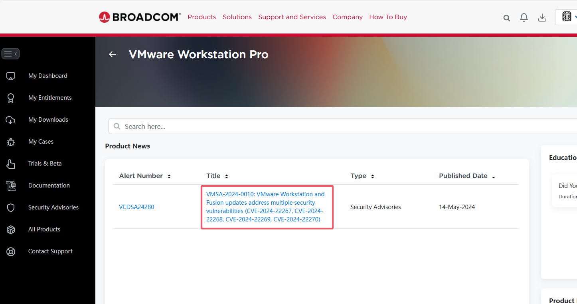Click the Product News heading
This screenshot has width=577, height=304.
[128, 146]
